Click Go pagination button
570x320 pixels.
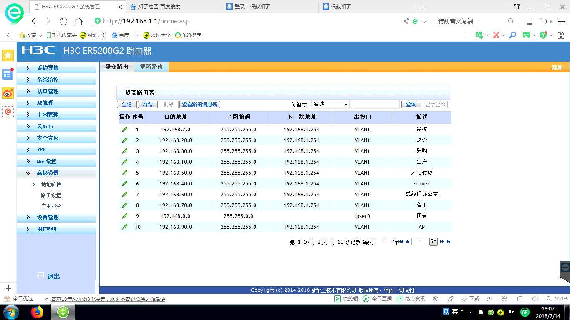434,242
